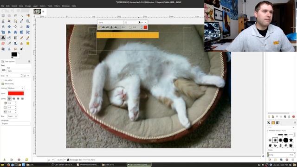Select the Free Select lasso tool
The height and width of the screenshot is (167, 297).
pyautogui.click(x=15, y=15)
